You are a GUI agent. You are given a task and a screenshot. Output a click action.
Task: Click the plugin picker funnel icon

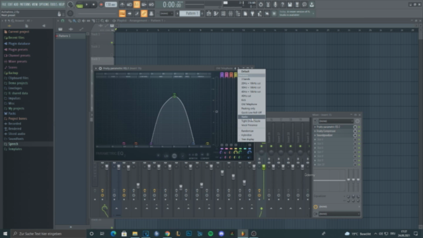pos(252,13)
